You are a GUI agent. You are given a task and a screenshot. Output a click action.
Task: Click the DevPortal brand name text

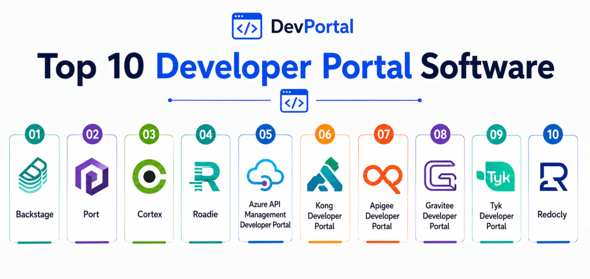312,26
